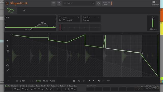Select the arrow pointer edit tool
The height and width of the screenshot is (92, 163).
7,41
